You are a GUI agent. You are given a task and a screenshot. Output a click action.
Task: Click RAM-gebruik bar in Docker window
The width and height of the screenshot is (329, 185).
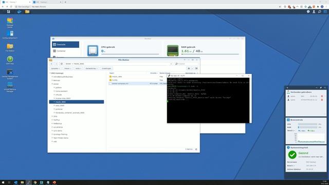[x=210, y=54]
